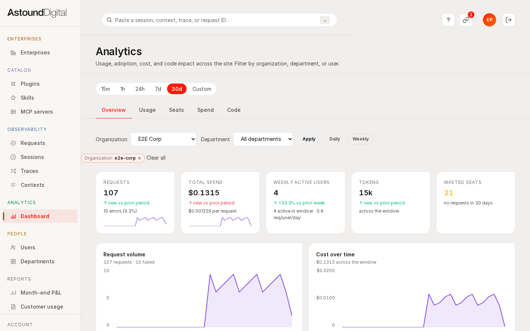Viewport: 530px width, 331px height.
Task: Click the help question mark button
Action: click(x=448, y=20)
